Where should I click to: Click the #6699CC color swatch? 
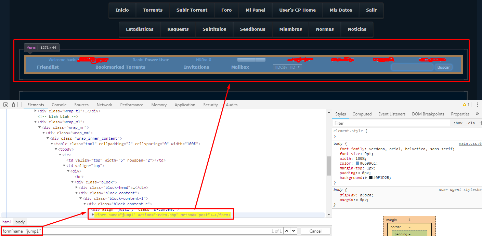[358, 163]
